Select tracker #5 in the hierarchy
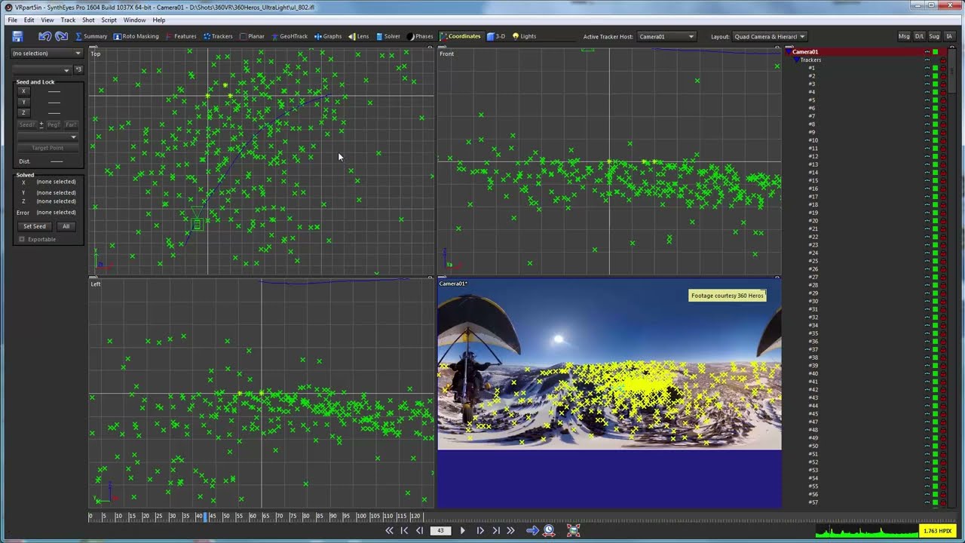 pyautogui.click(x=812, y=100)
